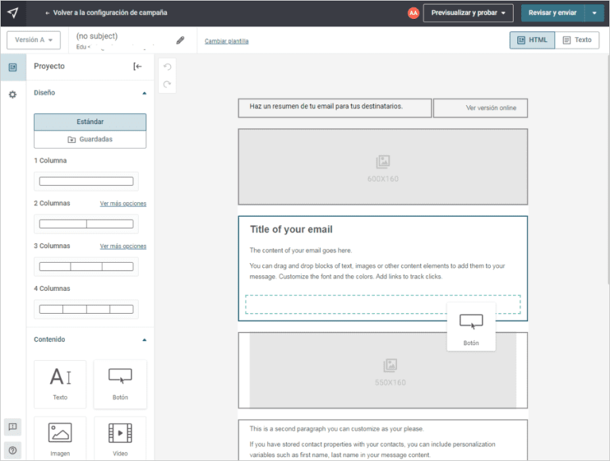
Task: Switch to the Texto view tab
Action: (577, 40)
